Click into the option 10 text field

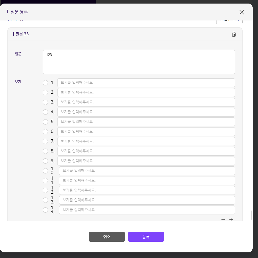pos(147,171)
